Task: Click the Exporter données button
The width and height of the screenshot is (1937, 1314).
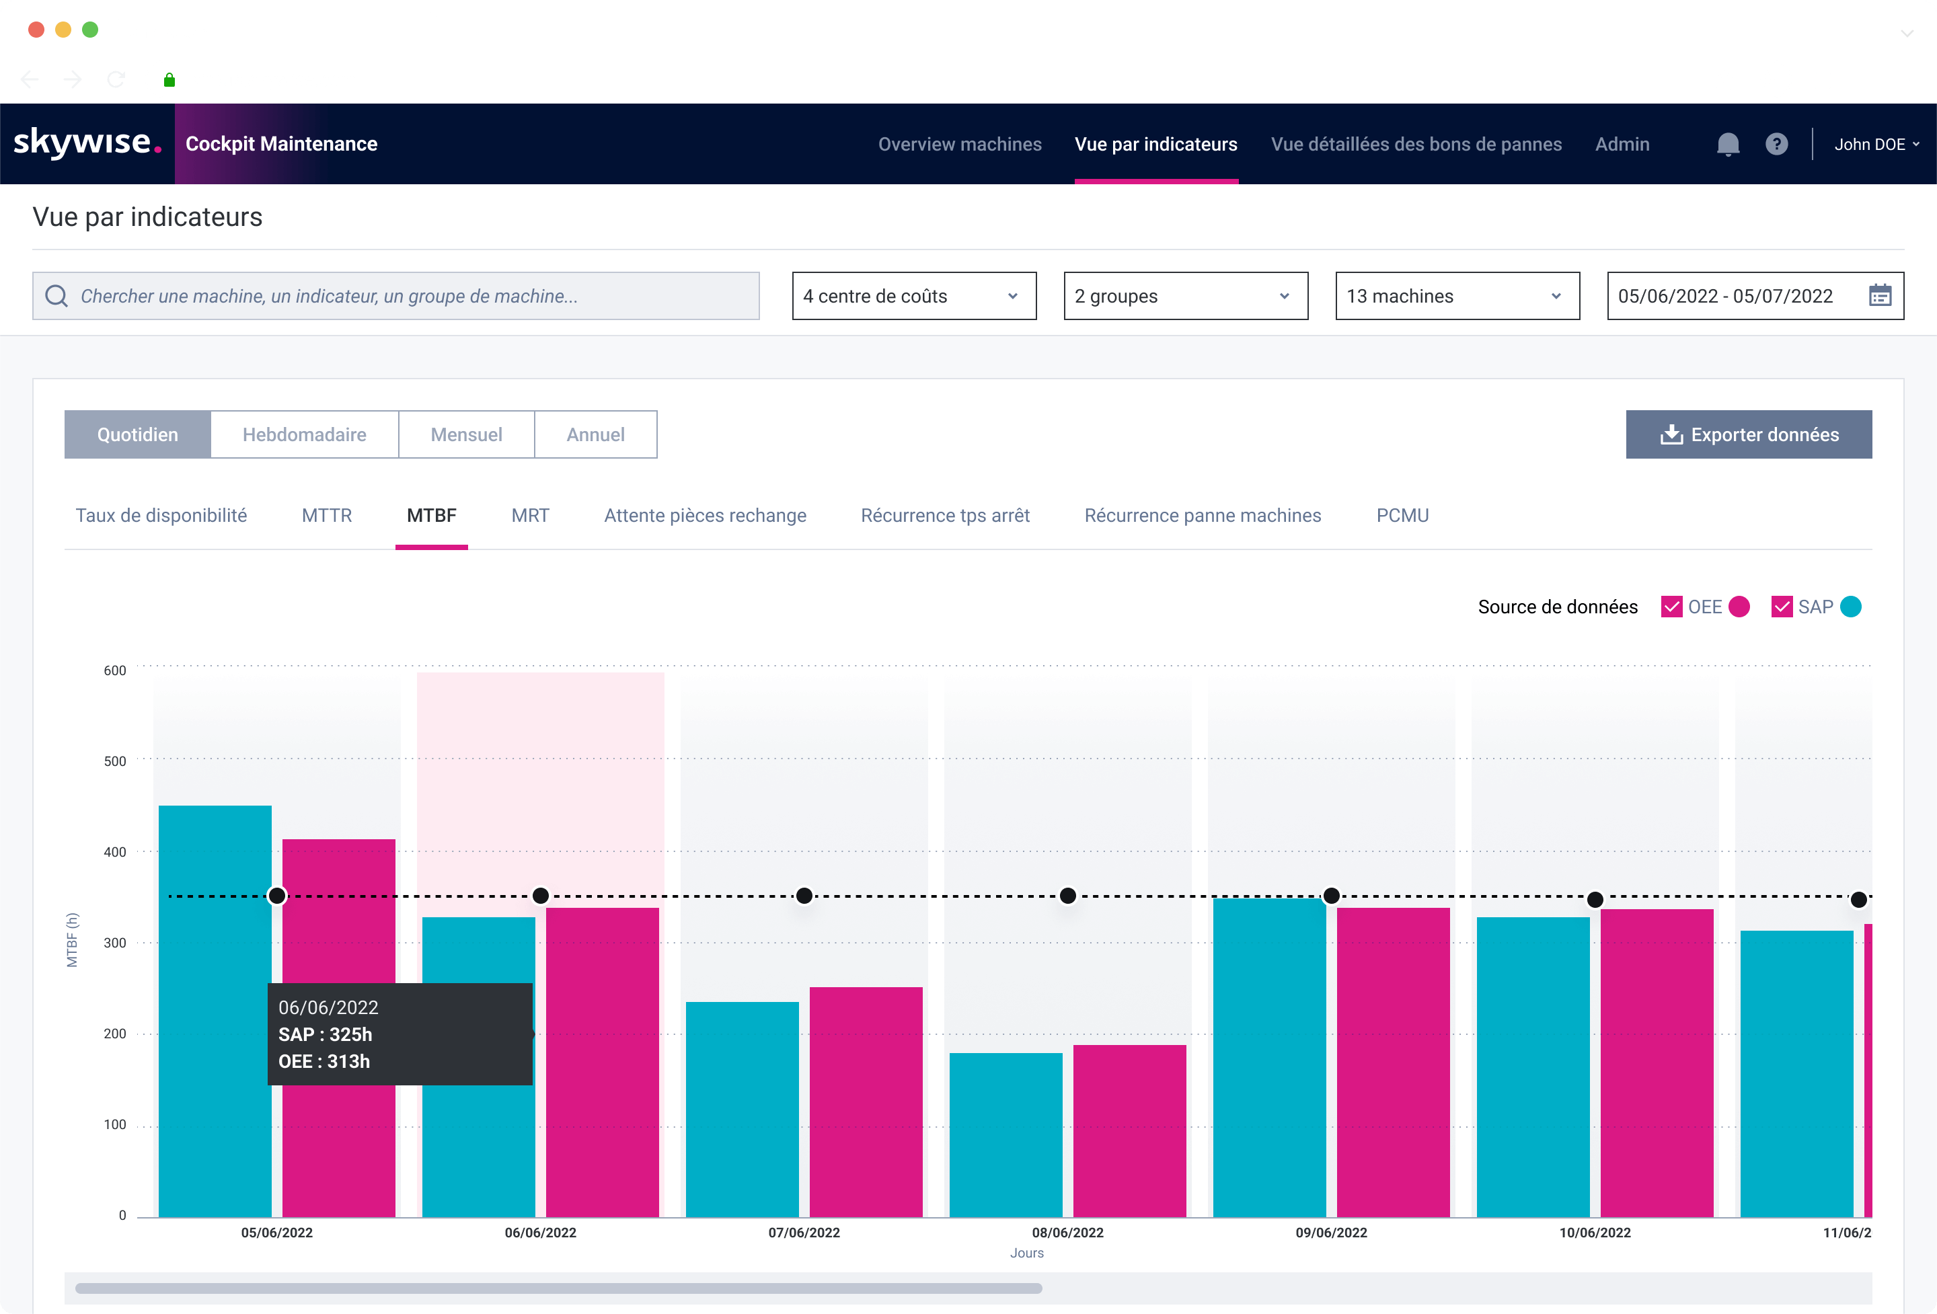Action: point(1749,434)
